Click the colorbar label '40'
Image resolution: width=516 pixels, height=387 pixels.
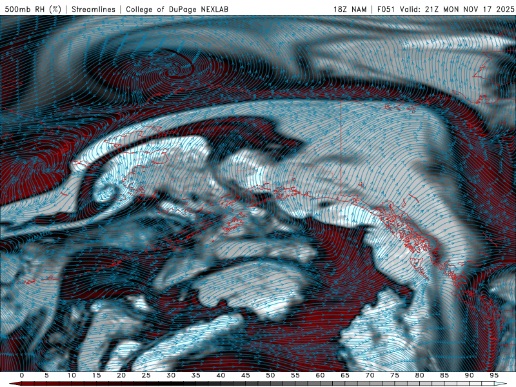click(221, 375)
